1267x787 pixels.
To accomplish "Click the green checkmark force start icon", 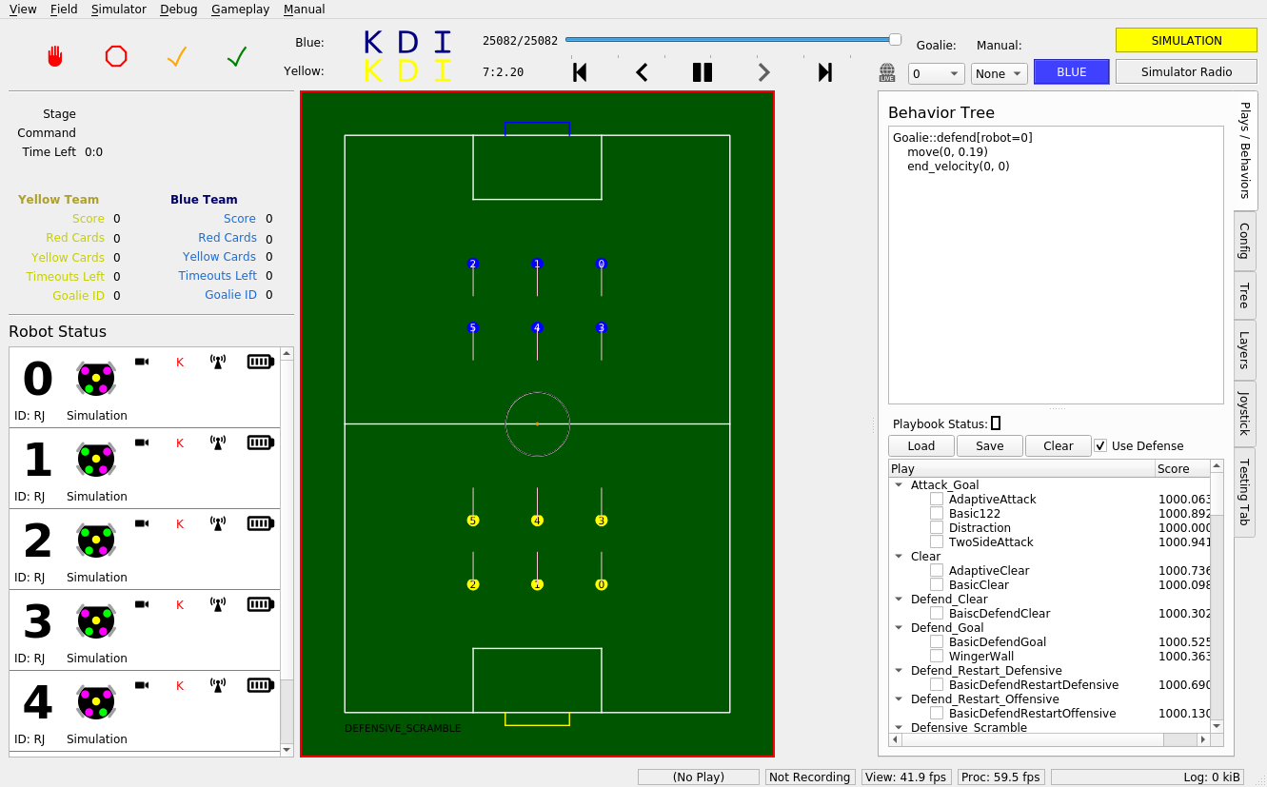I will click(x=237, y=57).
